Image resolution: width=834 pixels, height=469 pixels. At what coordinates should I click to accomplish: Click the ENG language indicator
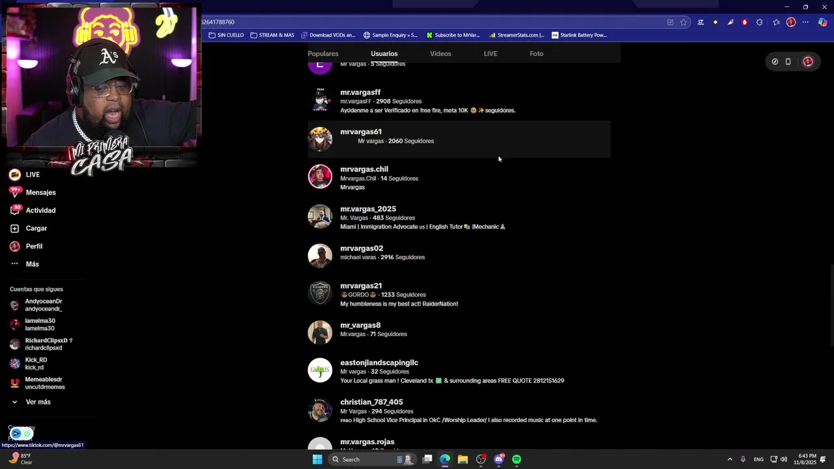(x=758, y=459)
